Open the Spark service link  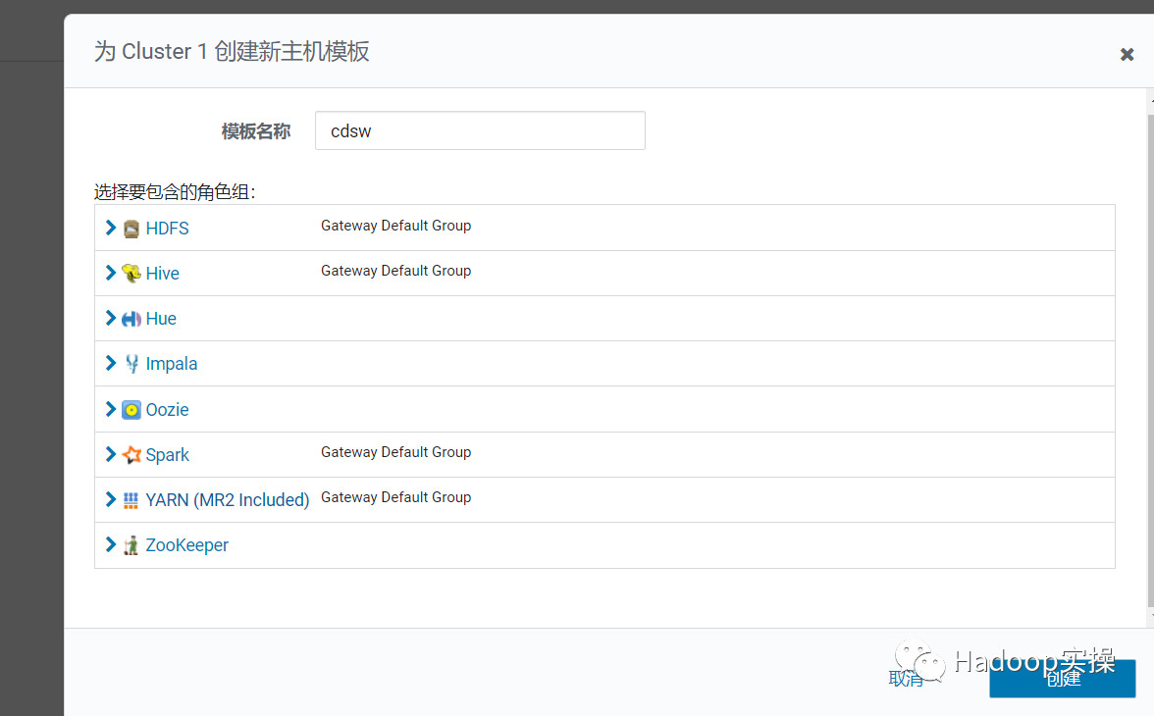tap(167, 454)
